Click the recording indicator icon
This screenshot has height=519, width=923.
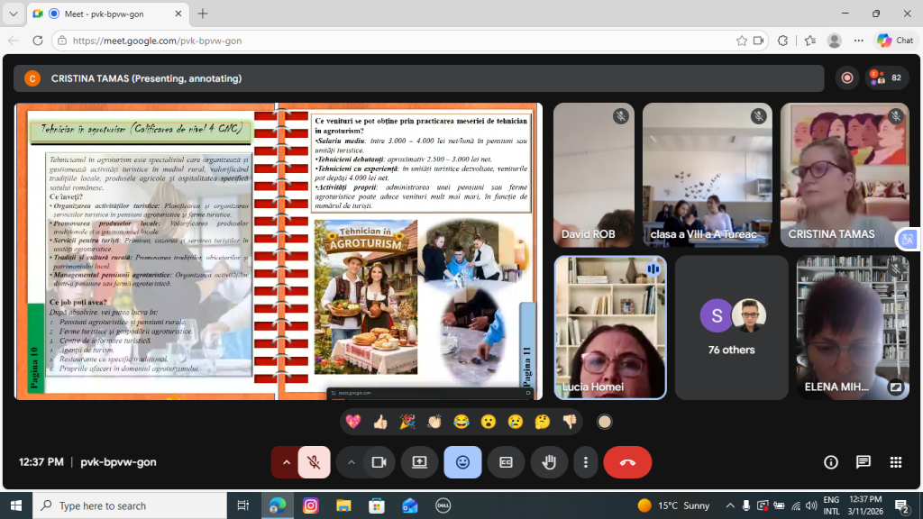click(846, 78)
